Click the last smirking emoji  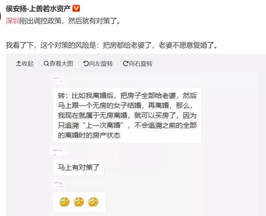pyautogui.click(x=93, y=202)
